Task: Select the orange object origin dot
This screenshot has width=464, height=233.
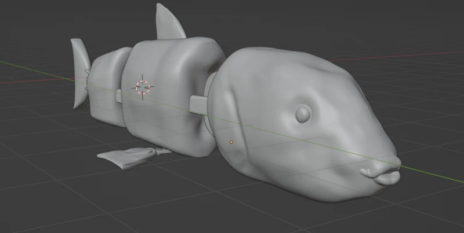Action: click(231, 142)
